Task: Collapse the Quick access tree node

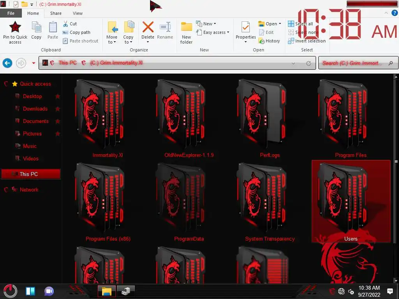Action: coord(6,84)
